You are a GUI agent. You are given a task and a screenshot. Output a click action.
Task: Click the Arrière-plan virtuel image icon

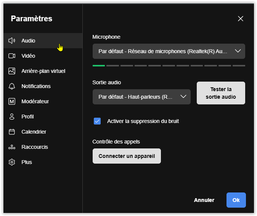[12, 71]
